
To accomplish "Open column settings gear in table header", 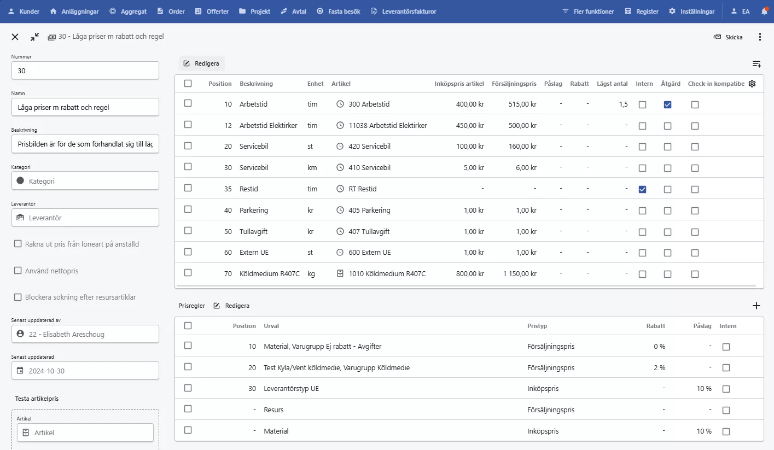I will (752, 84).
